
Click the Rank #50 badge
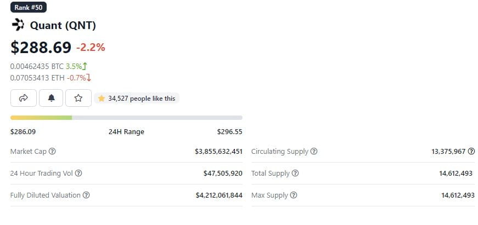(x=29, y=7)
